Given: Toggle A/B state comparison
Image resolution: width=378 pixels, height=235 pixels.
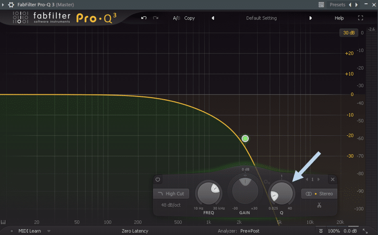Looking at the screenshot, I should (176, 18).
